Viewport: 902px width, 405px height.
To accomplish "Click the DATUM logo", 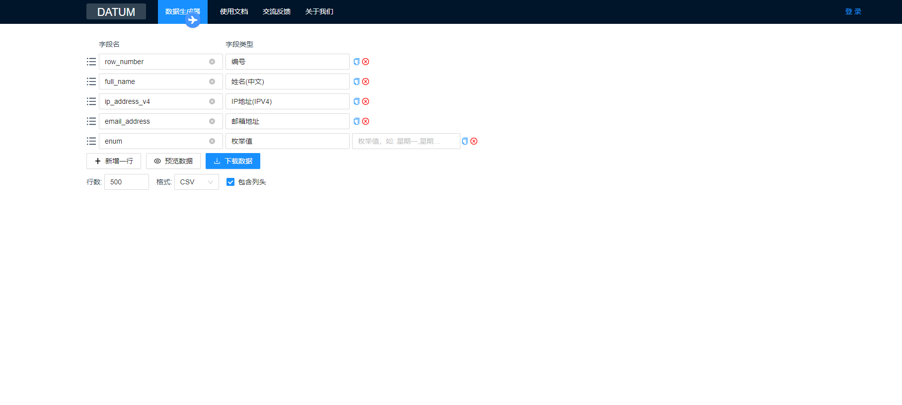I will [116, 11].
